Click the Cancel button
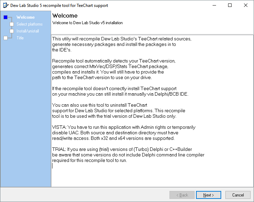Image resolution: width=254 pixels, height=202 pixels. [x=238, y=195]
